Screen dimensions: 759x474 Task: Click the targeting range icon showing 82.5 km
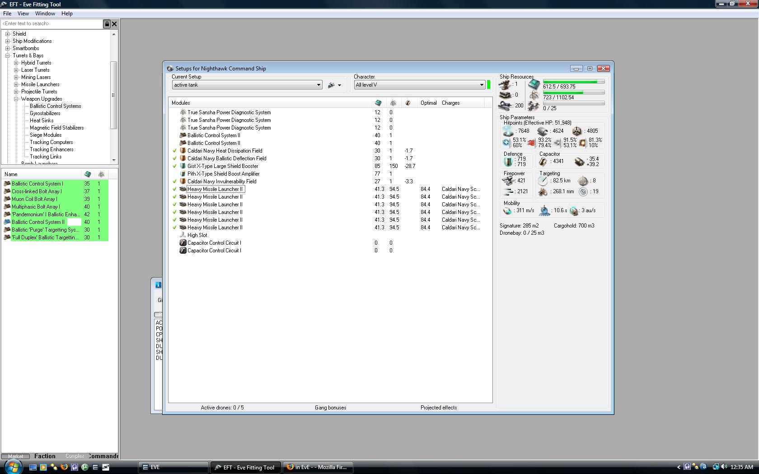click(x=543, y=181)
